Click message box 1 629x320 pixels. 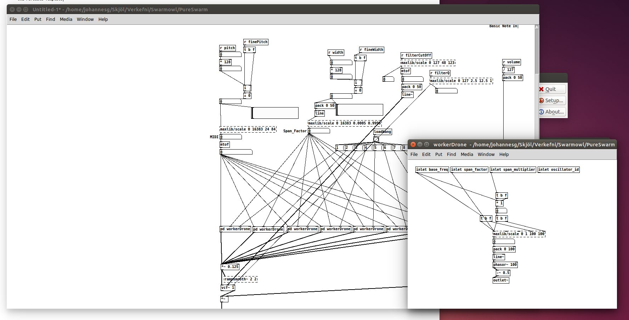[x=339, y=147]
